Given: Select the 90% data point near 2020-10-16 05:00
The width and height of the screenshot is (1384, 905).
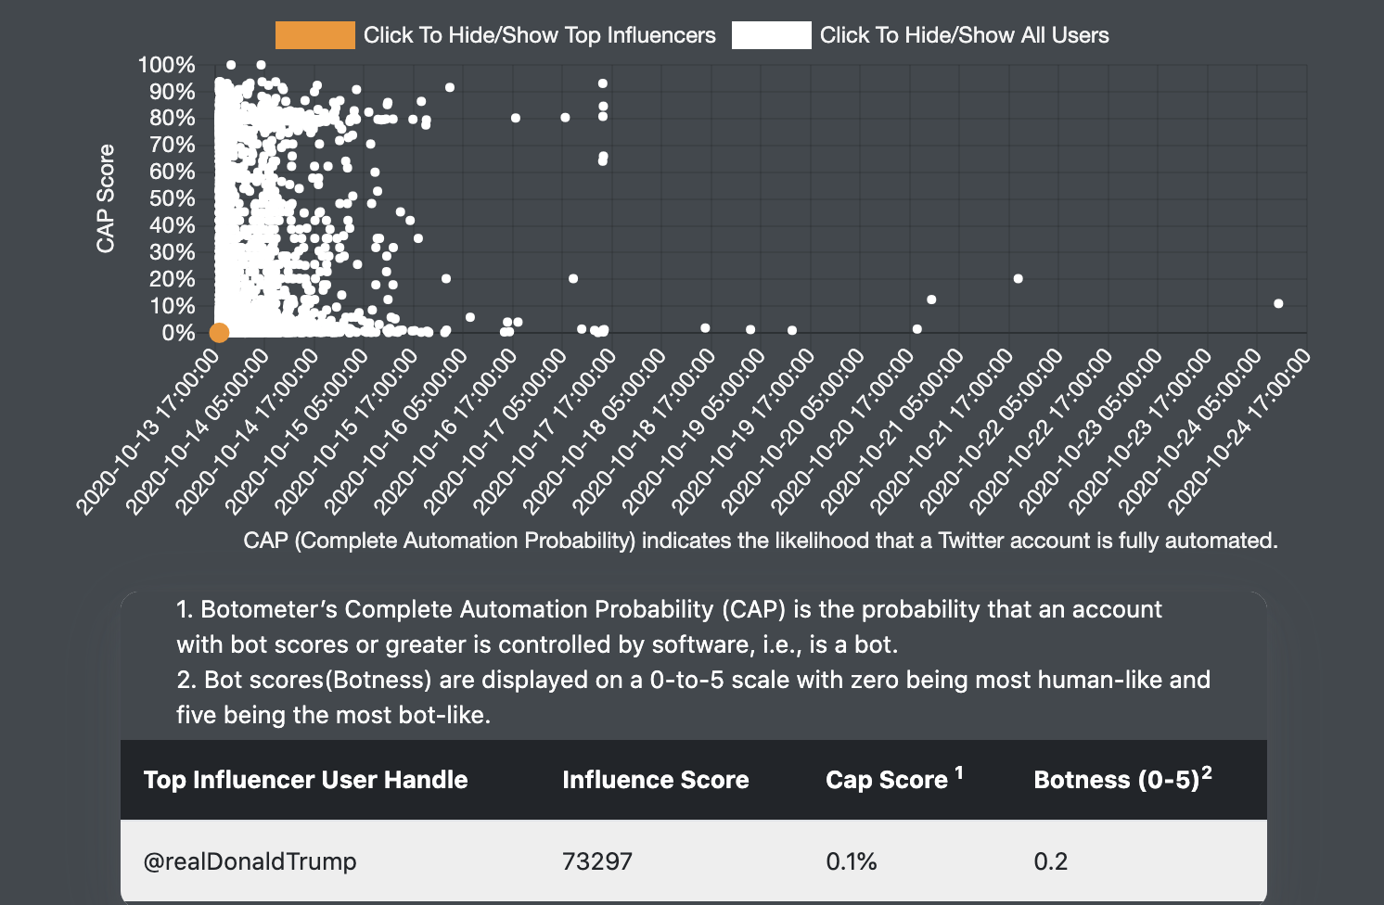Looking at the screenshot, I should tap(450, 87).
